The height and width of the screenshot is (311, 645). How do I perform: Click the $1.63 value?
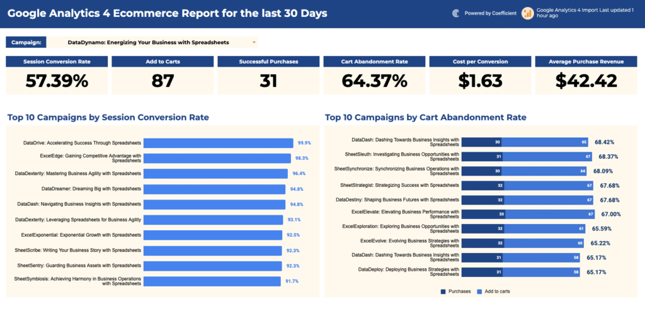(x=481, y=81)
